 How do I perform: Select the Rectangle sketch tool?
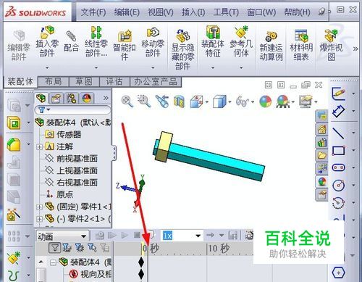338,151
